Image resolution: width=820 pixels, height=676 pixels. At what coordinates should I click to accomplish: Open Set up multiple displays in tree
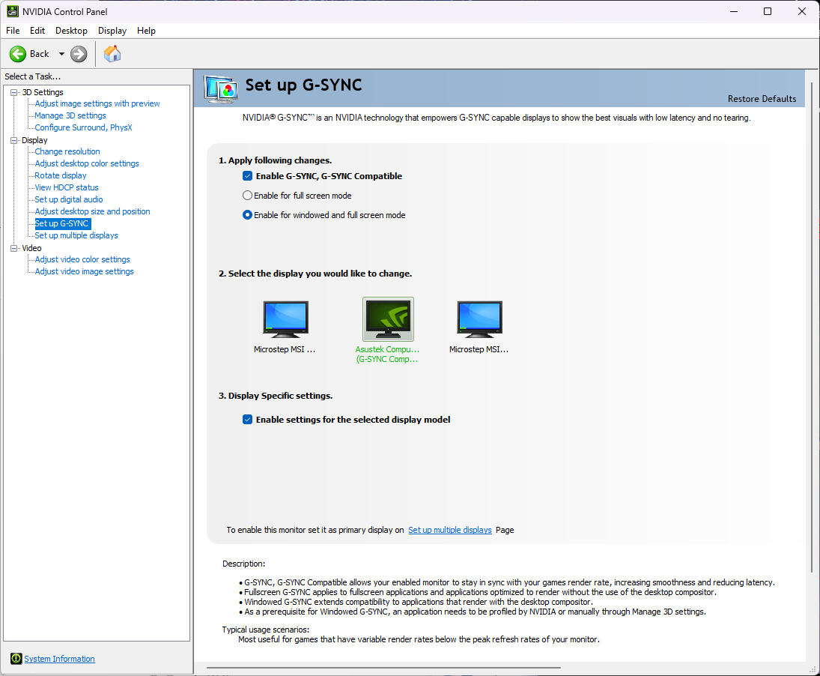click(76, 236)
